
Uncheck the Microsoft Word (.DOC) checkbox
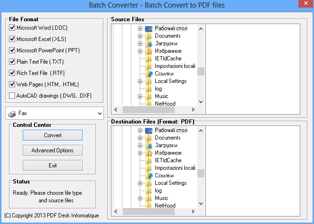click(x=12, y=28)
